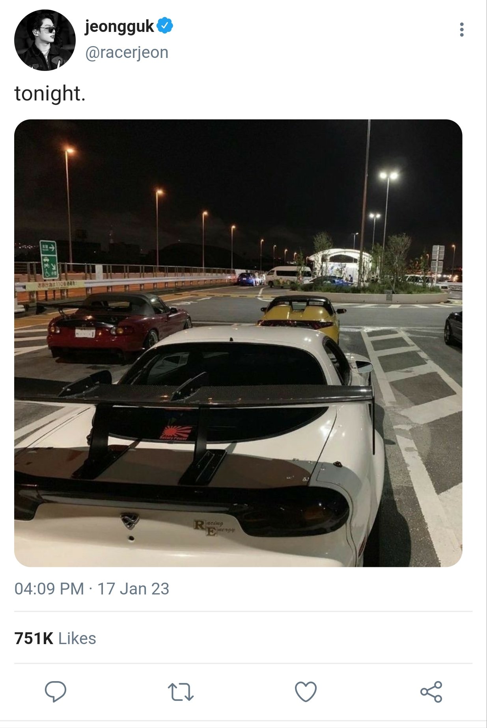Click the tweet text 'tonight.'
Screen dimensions: 487x728
click(50, 94)
